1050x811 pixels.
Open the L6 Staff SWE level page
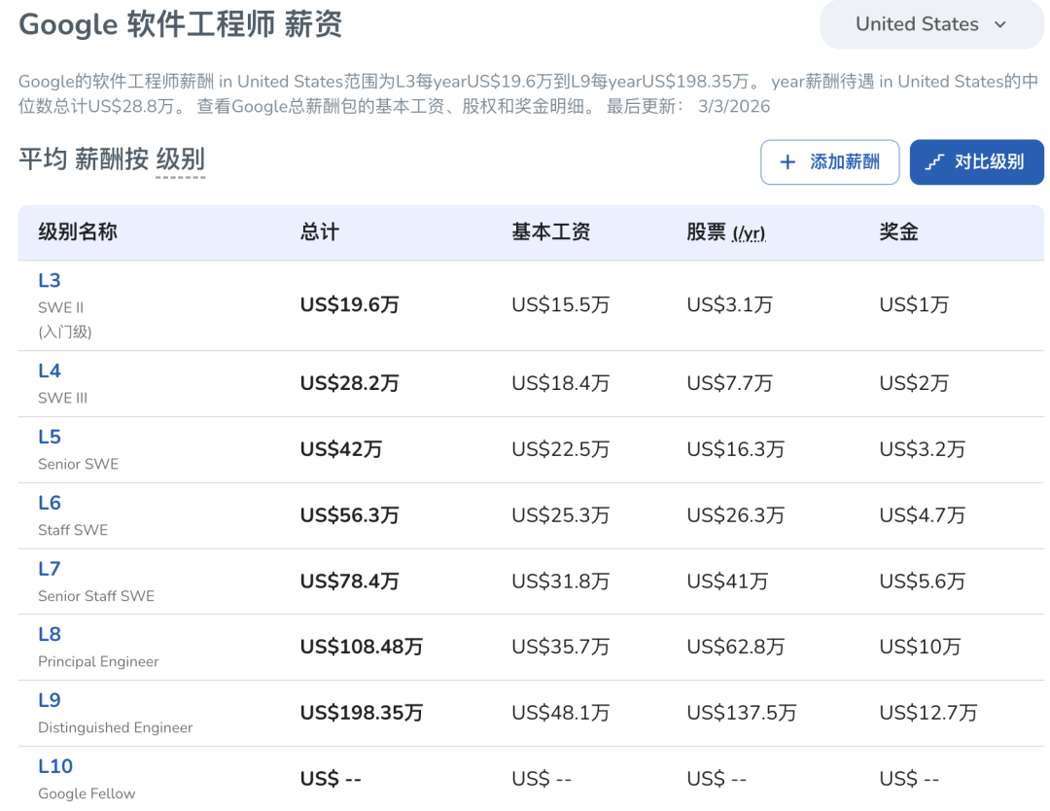(x=50, y=503)
